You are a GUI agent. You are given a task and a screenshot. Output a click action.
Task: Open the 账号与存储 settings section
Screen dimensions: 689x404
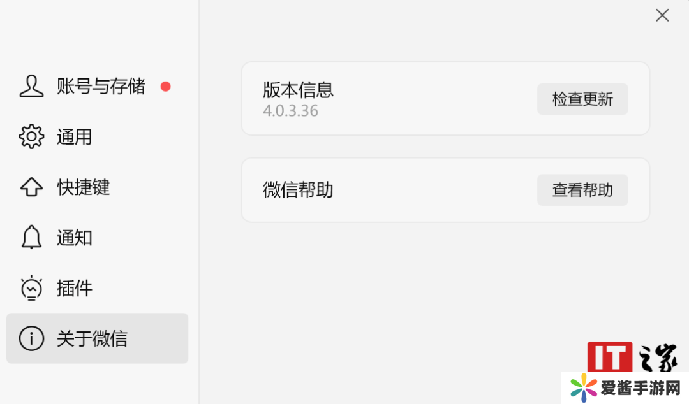101,87
